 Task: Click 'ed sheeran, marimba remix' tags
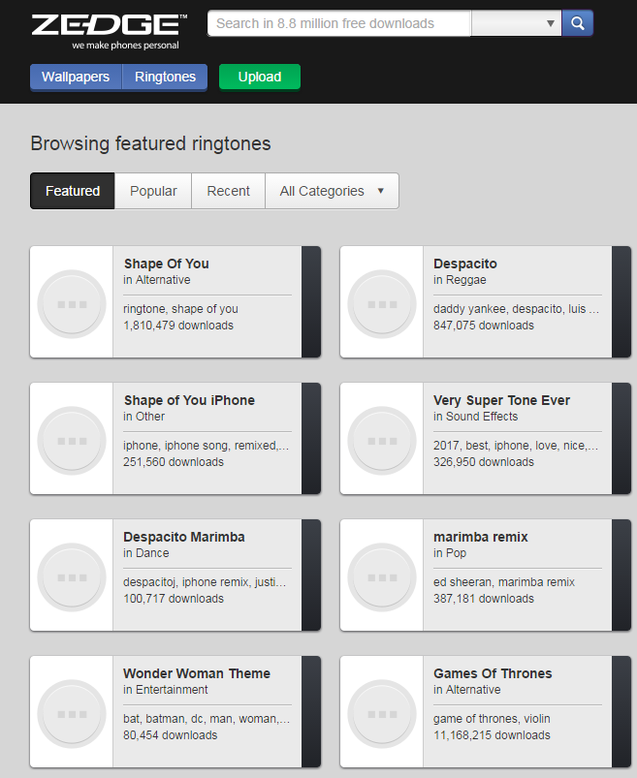click(504, 582)
